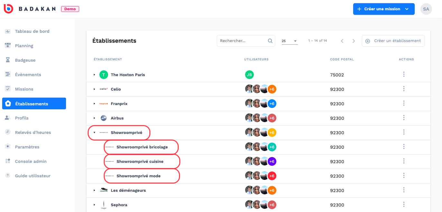Collapse the Showroomprivé row
The height and width of the screenshot is (212, 442).
[94, 133]
